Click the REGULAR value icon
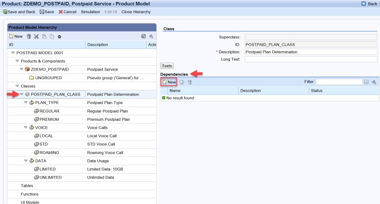The width and height of the screenshot is (380, 204). 36,111
